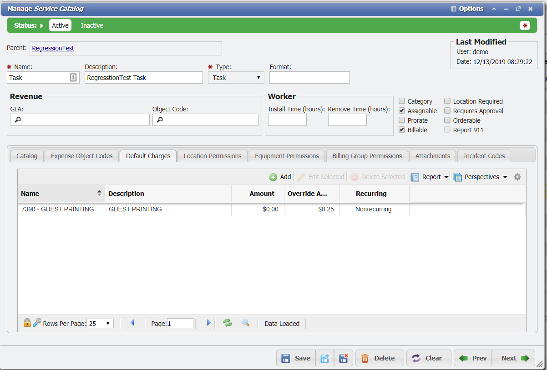Click the grid search magnifier icon
The width and height of the screenshot is (547, 370).
245,323
